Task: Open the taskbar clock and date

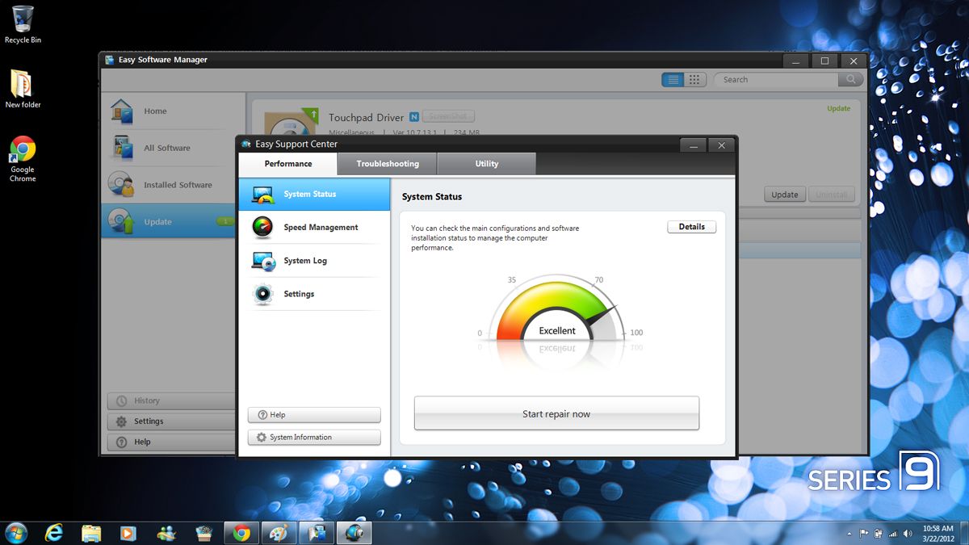Action: pyautogui.click(x=937, y=533)
